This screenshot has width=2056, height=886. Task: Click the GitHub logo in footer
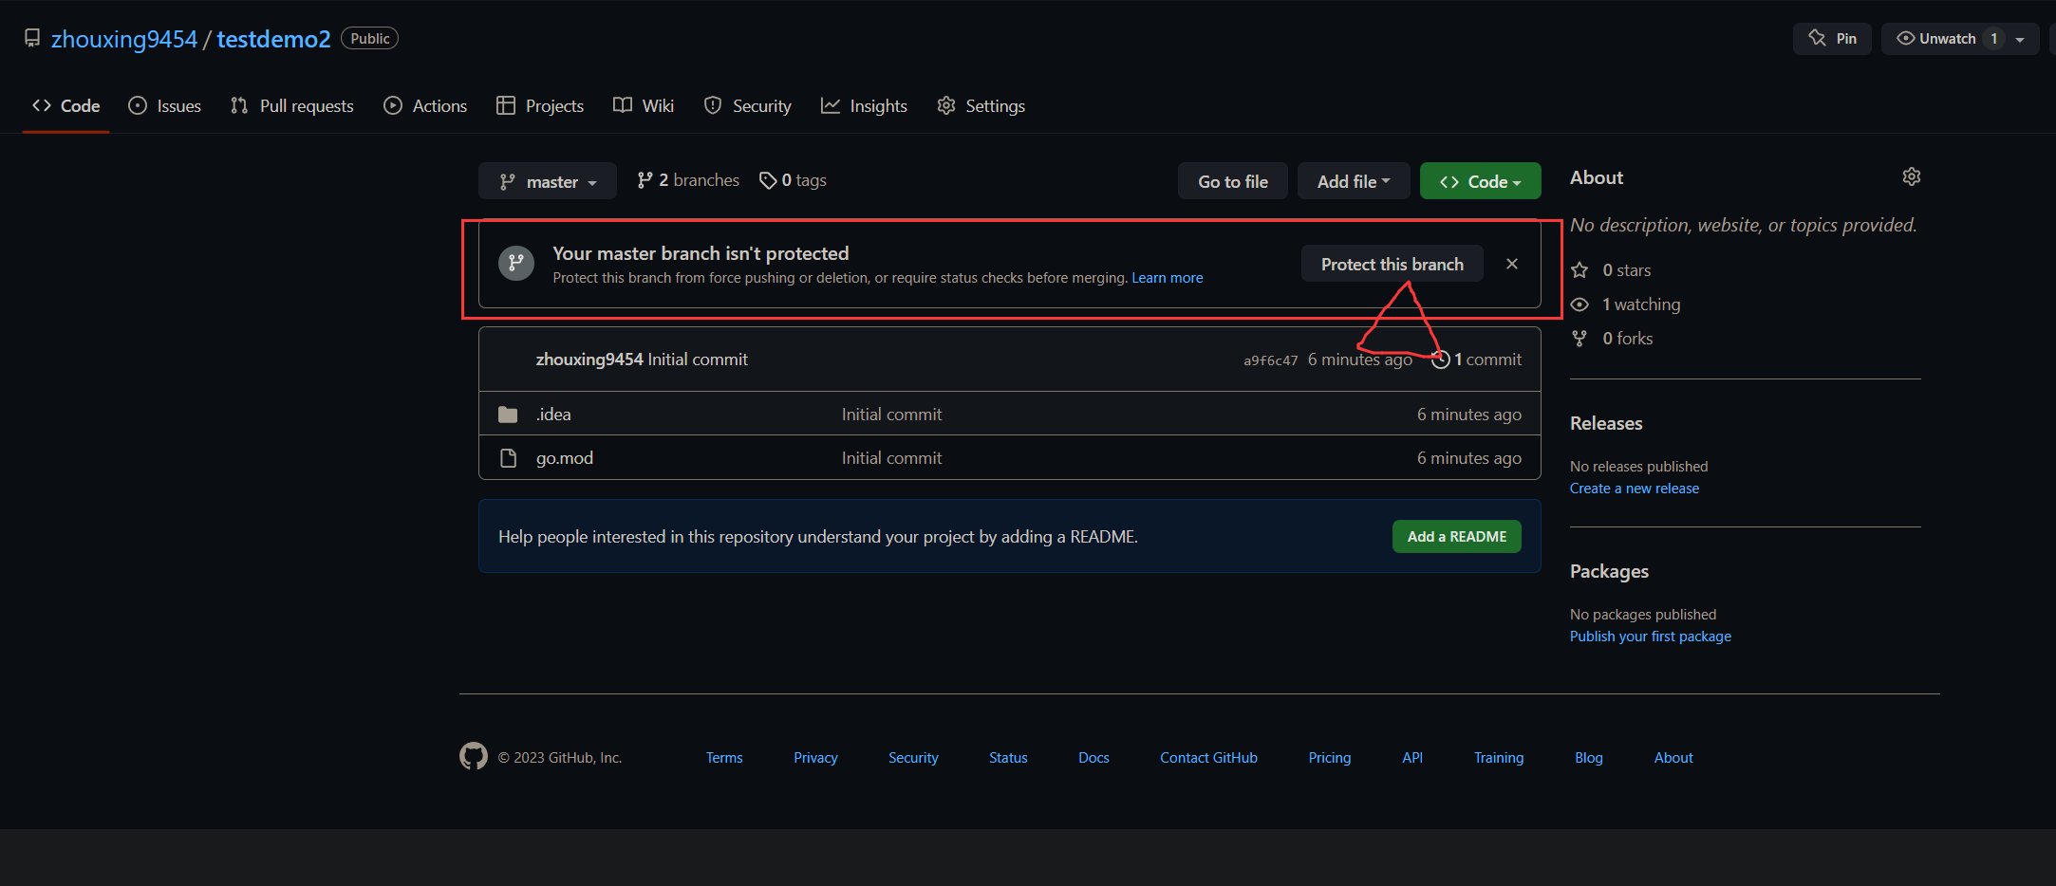pos(473,756)
